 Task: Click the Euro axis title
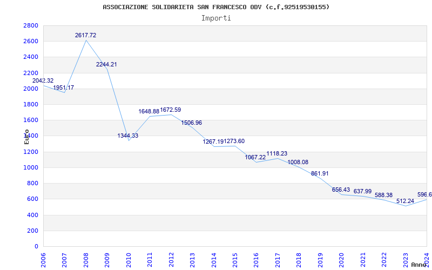coord(26,137)
